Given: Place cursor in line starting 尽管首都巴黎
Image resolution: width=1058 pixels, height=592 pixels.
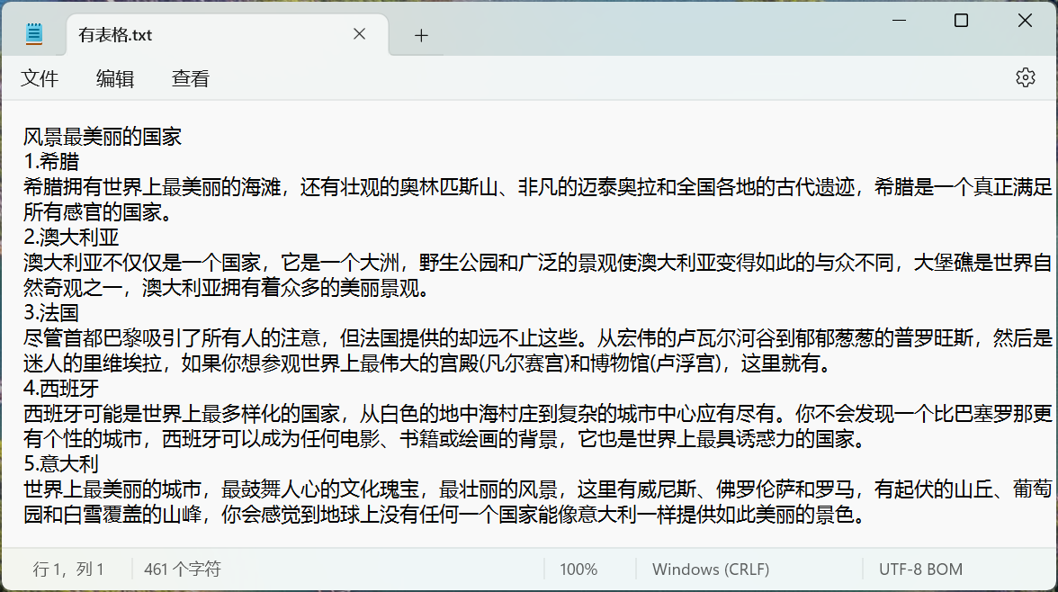Looking at the screenshot, I should (538, 338).
